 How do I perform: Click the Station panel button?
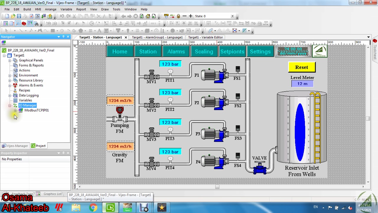click(148, 51)
